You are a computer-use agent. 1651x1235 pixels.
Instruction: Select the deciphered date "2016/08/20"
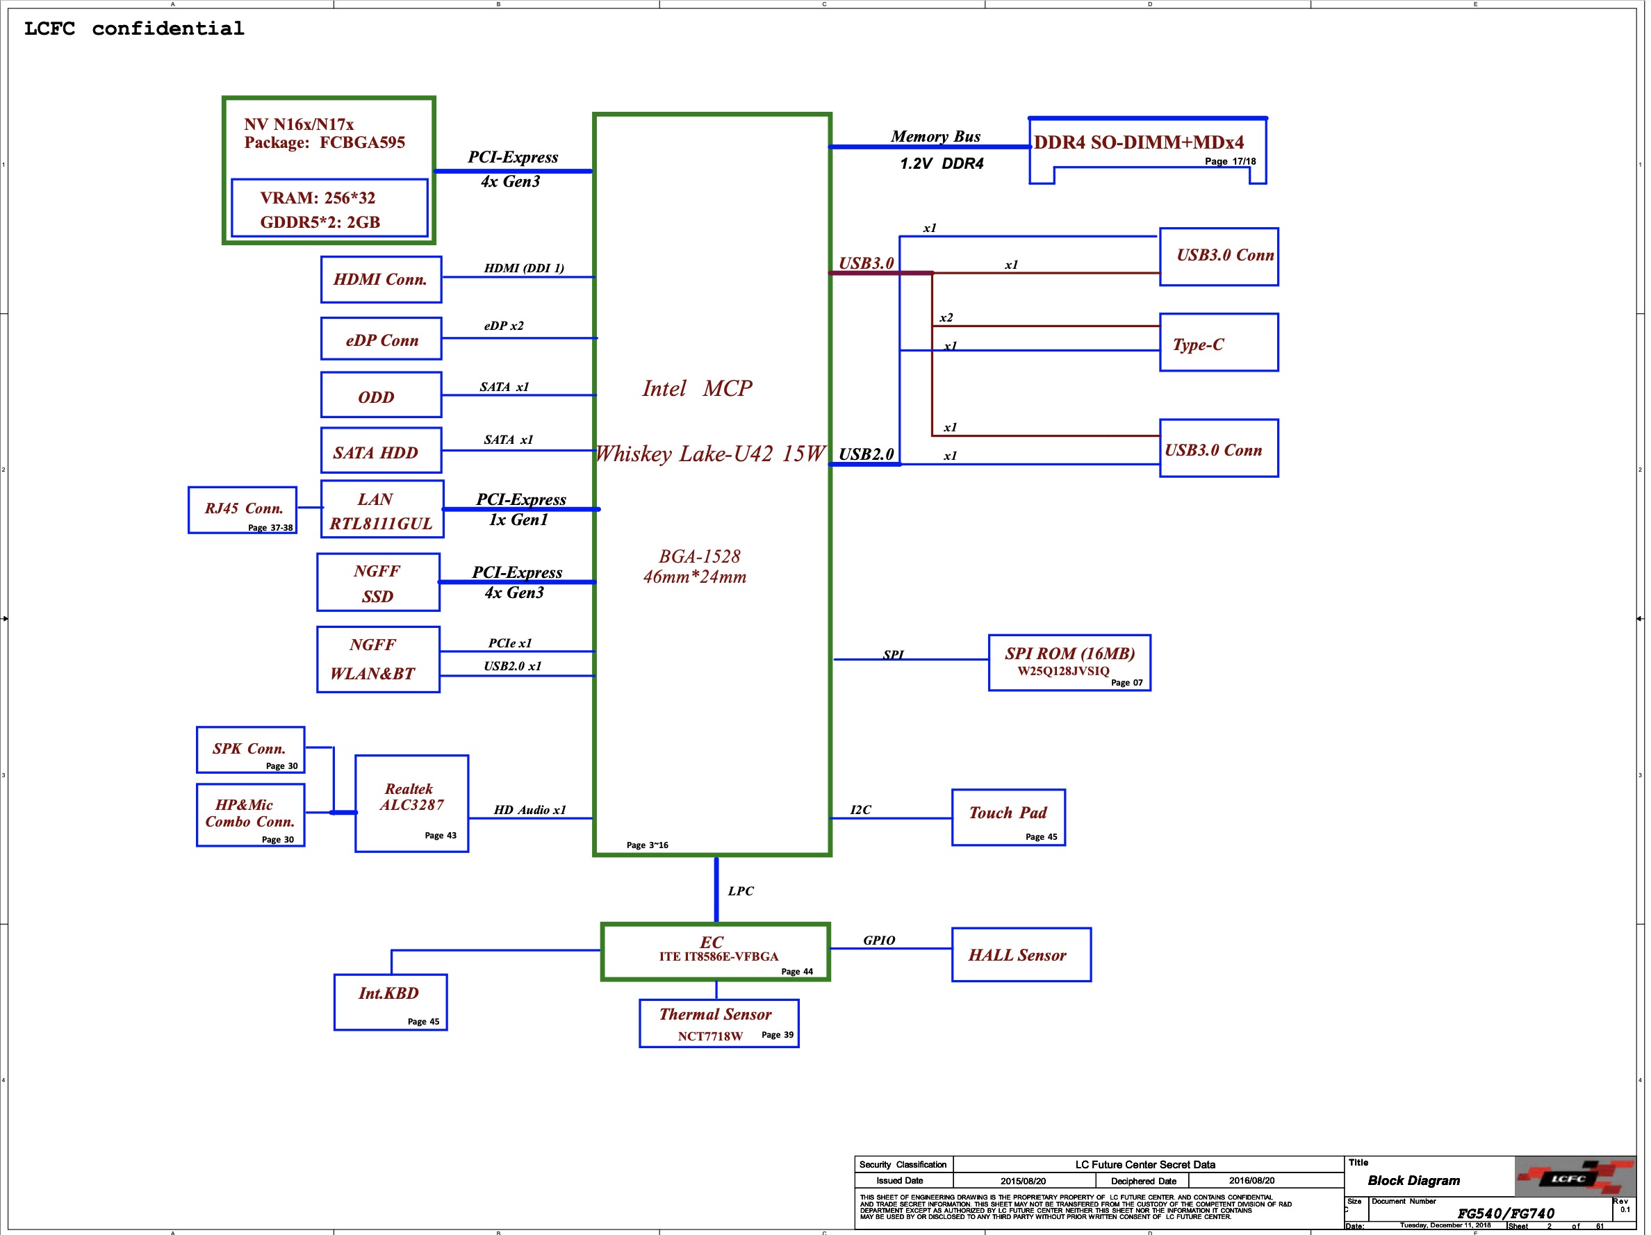1251,1181
